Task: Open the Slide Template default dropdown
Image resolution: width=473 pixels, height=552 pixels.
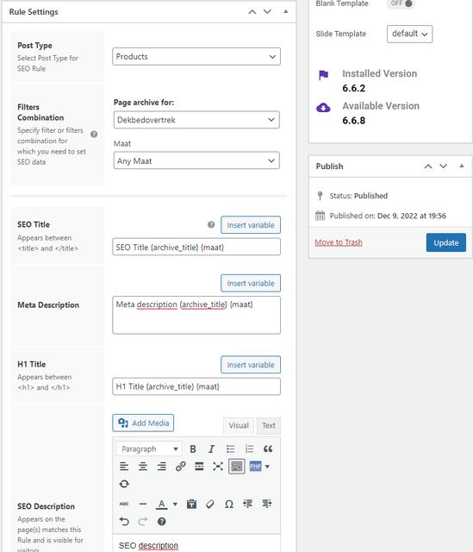Action: (x=410, y=34)
